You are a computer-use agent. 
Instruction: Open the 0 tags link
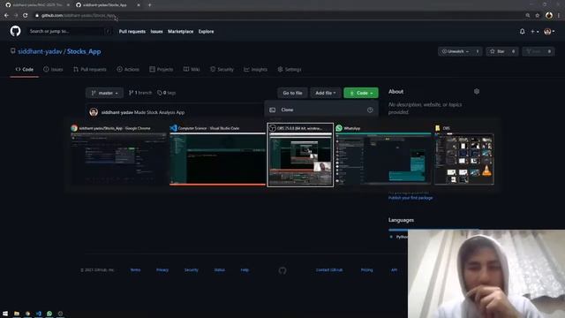coord(167,93)
